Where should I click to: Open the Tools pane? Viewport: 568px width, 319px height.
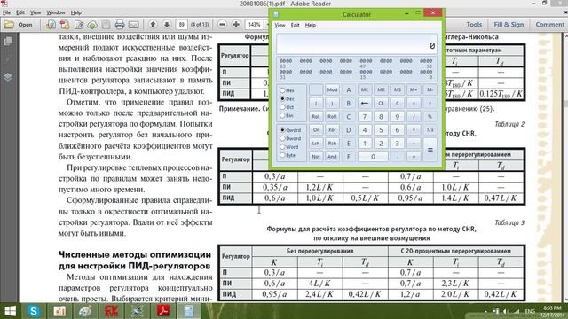(x=474, y=25)
